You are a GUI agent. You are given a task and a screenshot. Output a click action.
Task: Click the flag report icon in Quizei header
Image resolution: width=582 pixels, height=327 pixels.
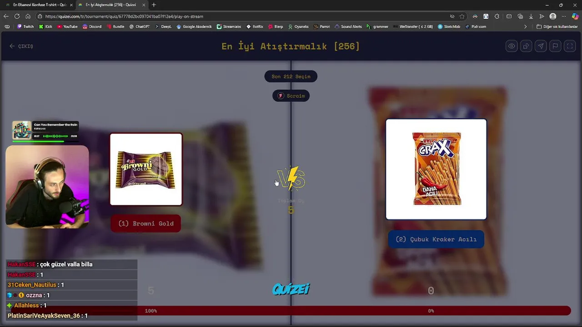click(555, 46)
